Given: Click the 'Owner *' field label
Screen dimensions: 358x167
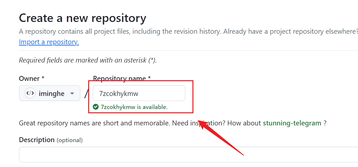Looking at the screenshot, I should click(x=31, y=79).
